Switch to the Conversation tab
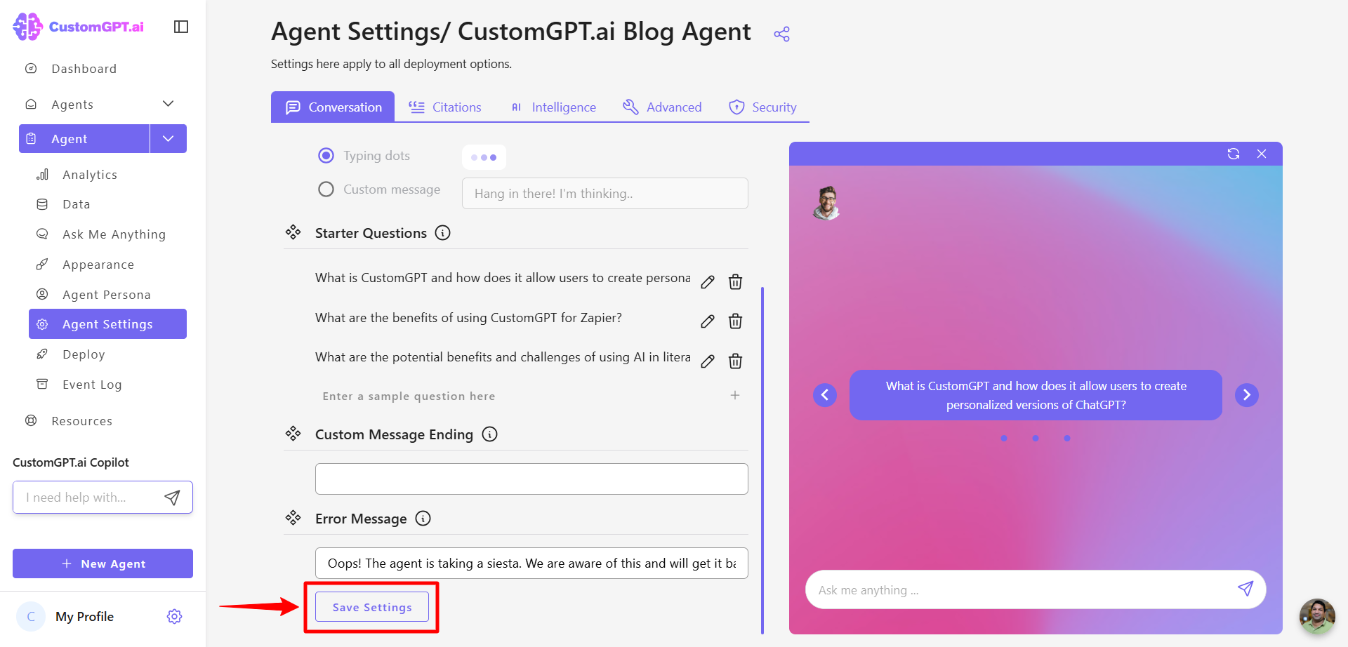The image size is (1348, 647). coord(333,107)
